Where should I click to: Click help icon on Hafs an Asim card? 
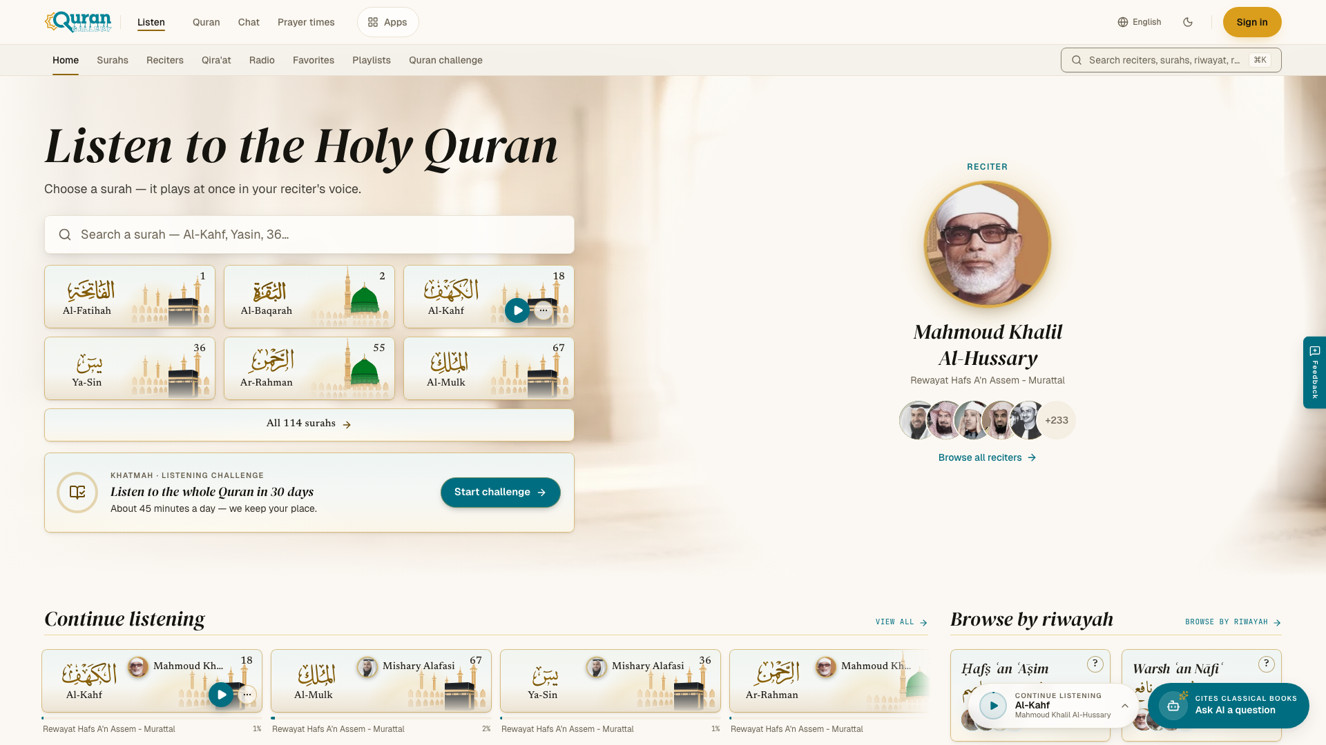(1095, 664)
